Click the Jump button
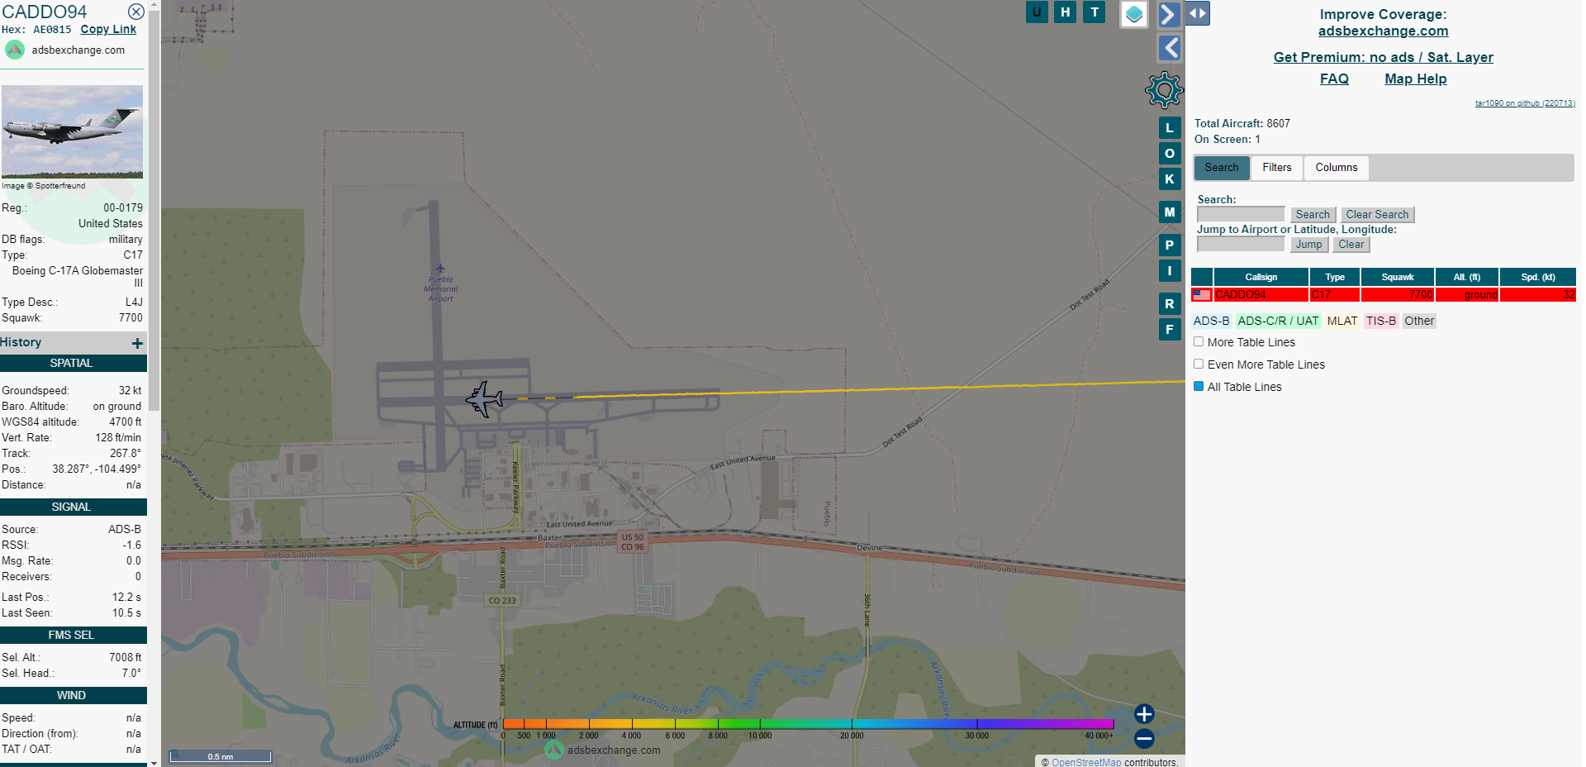 click(1308, 245)
